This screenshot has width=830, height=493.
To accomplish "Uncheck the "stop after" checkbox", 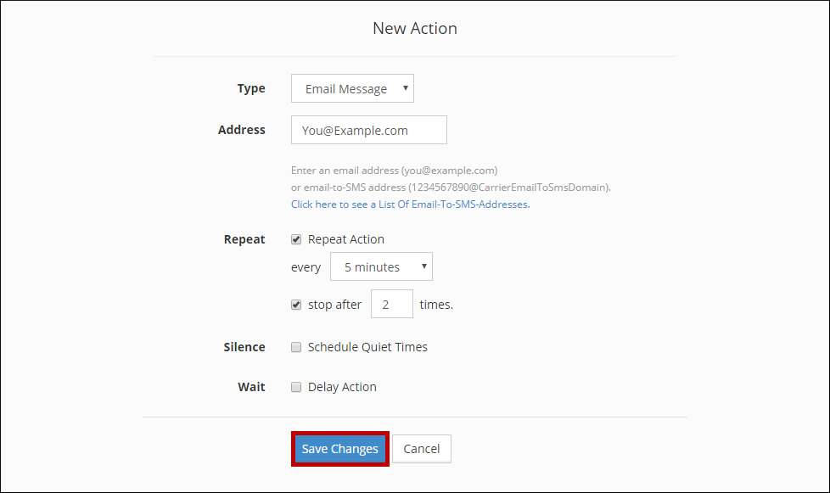I will (x=296, y=305).
